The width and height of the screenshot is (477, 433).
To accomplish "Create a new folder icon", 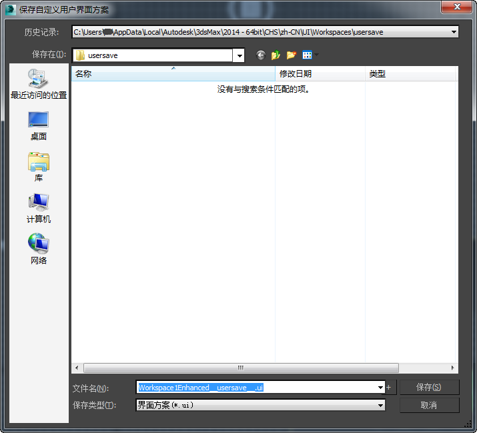I will tap(291, 55).
